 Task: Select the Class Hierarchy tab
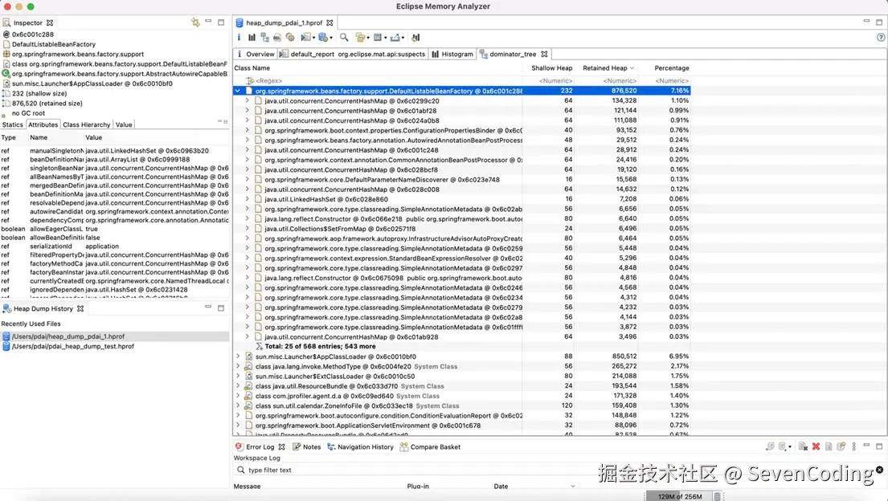pyautogui.click(x=86, y=124)
